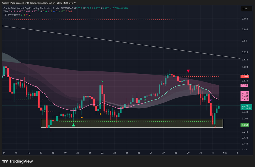Click the large red down-triangle sell marker

[188, 71]
